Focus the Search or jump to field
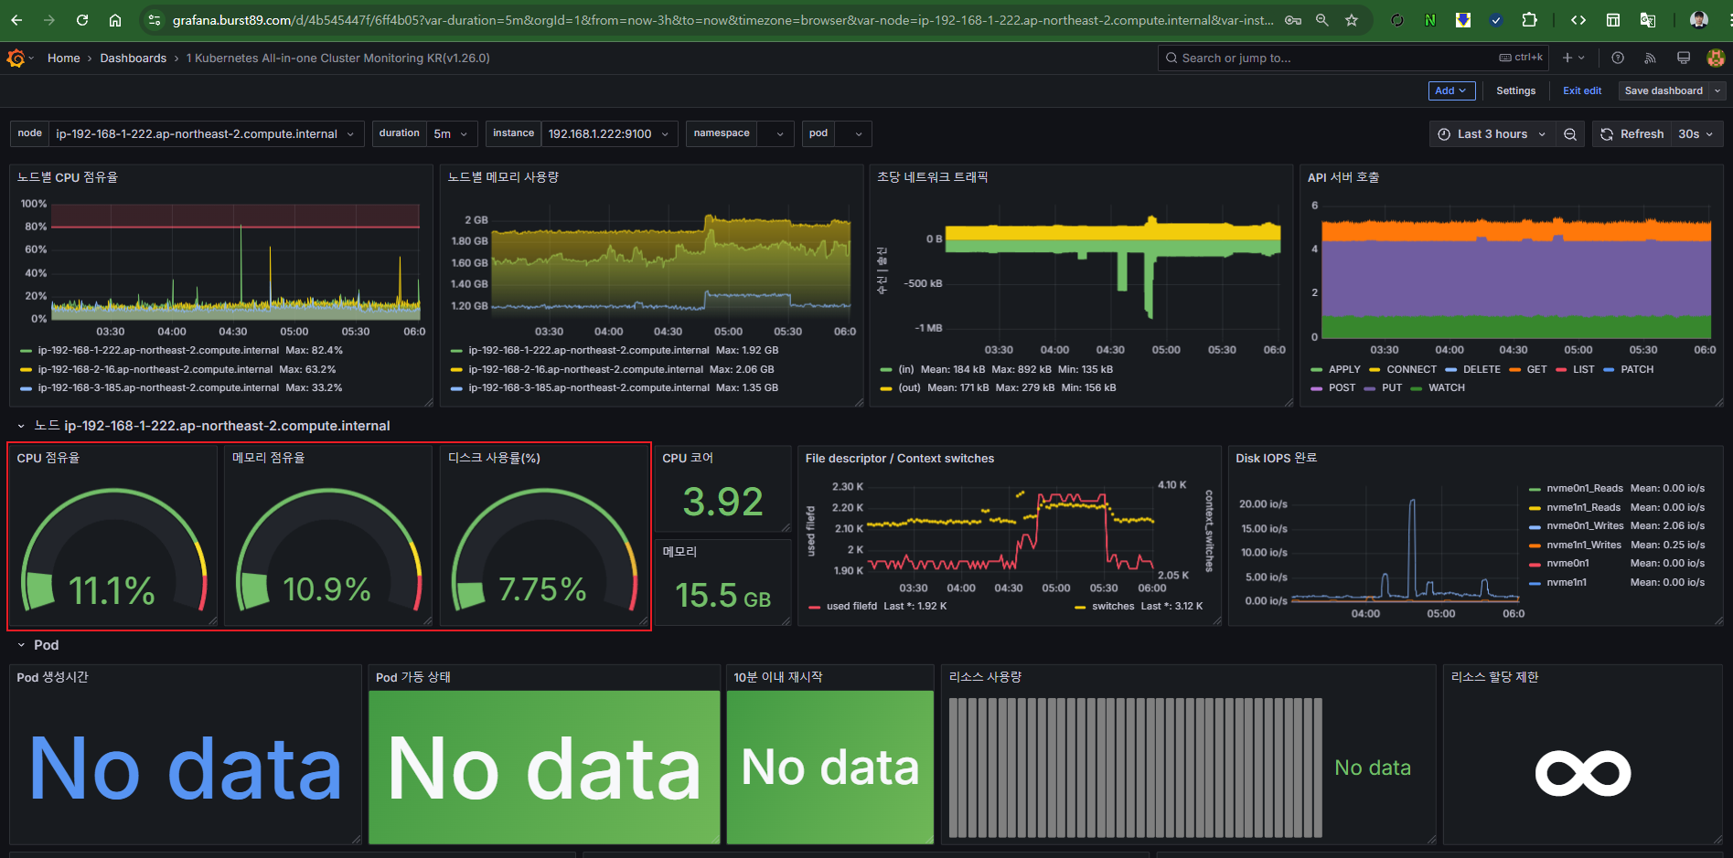The height and width of the screenshot is (858, 1733). click(1353, 58)
